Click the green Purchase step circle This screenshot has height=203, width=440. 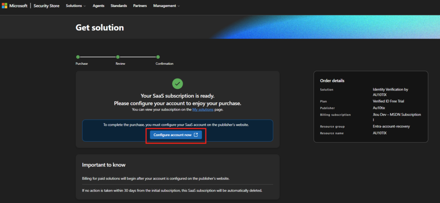(78, 57)
